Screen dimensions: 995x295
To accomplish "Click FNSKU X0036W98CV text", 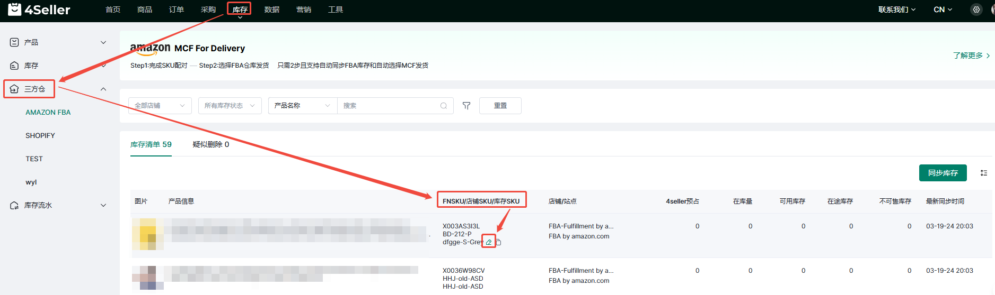I will pyautogui.click(x=464, y=271).
